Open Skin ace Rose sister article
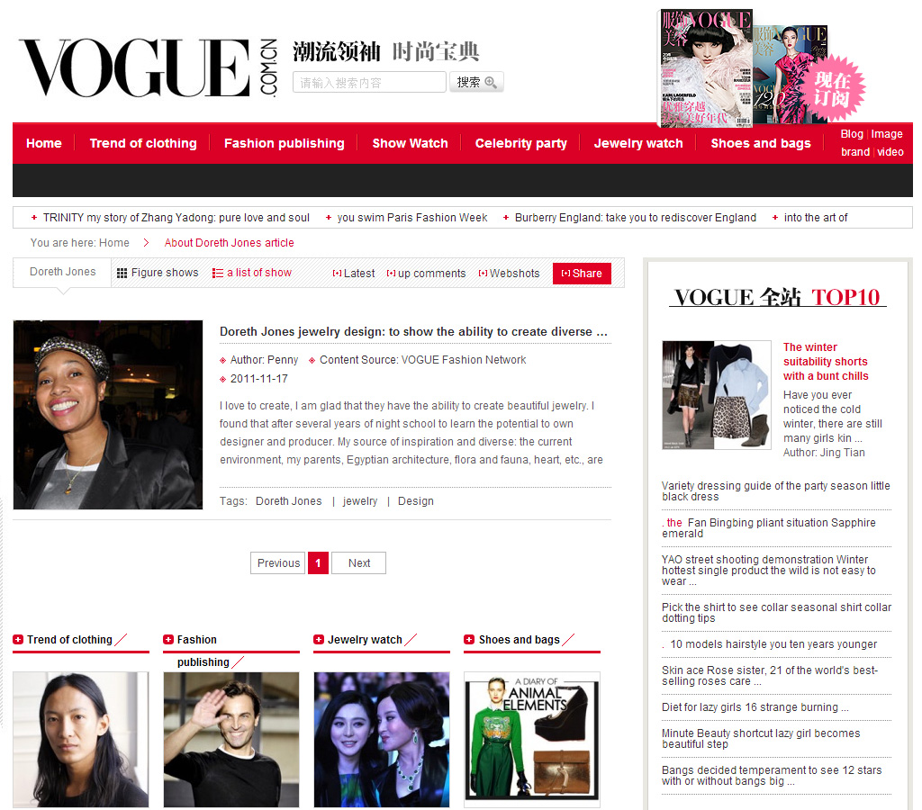922x810 pixels. coord(770,675)
